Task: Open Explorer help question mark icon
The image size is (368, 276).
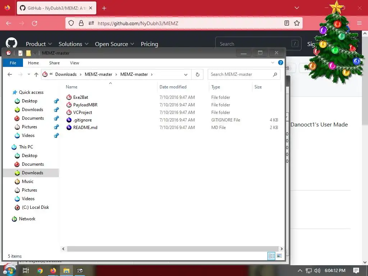Action: pos(280,63)
